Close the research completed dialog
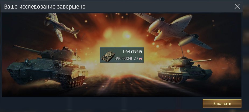Screen dimensions: 249x112 click(x=237, y=6)
